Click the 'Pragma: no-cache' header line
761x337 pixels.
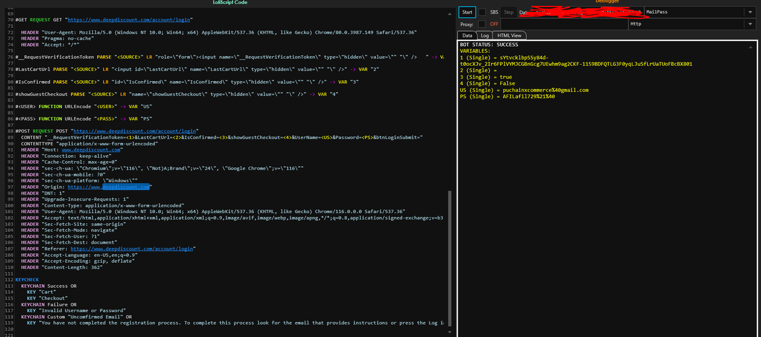click(x=58, y=38)
